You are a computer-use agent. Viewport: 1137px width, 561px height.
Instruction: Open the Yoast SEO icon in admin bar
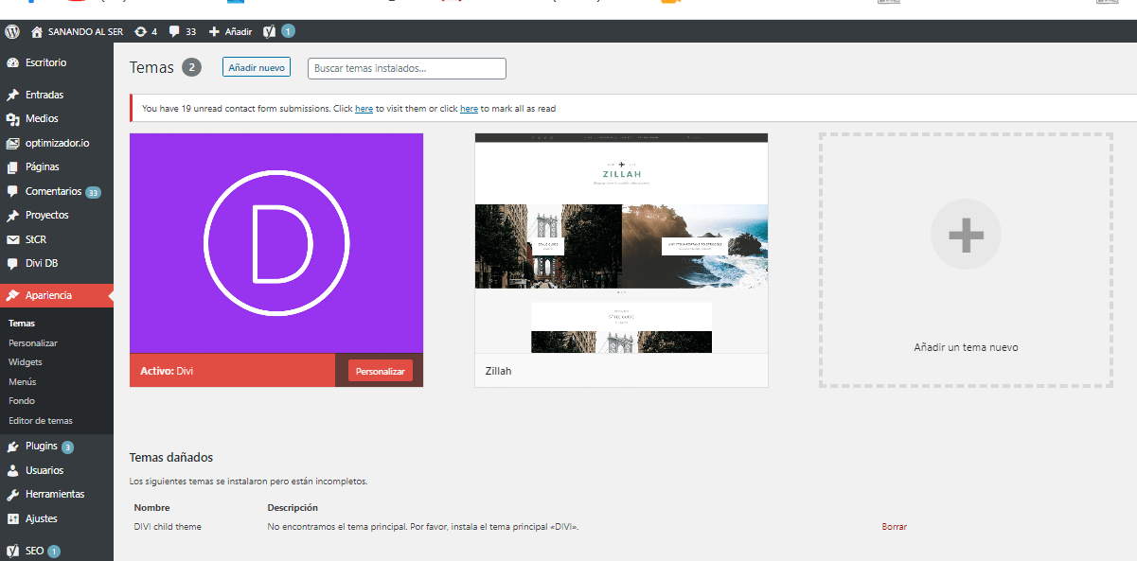pyautogui.click(x=270, y=31)
